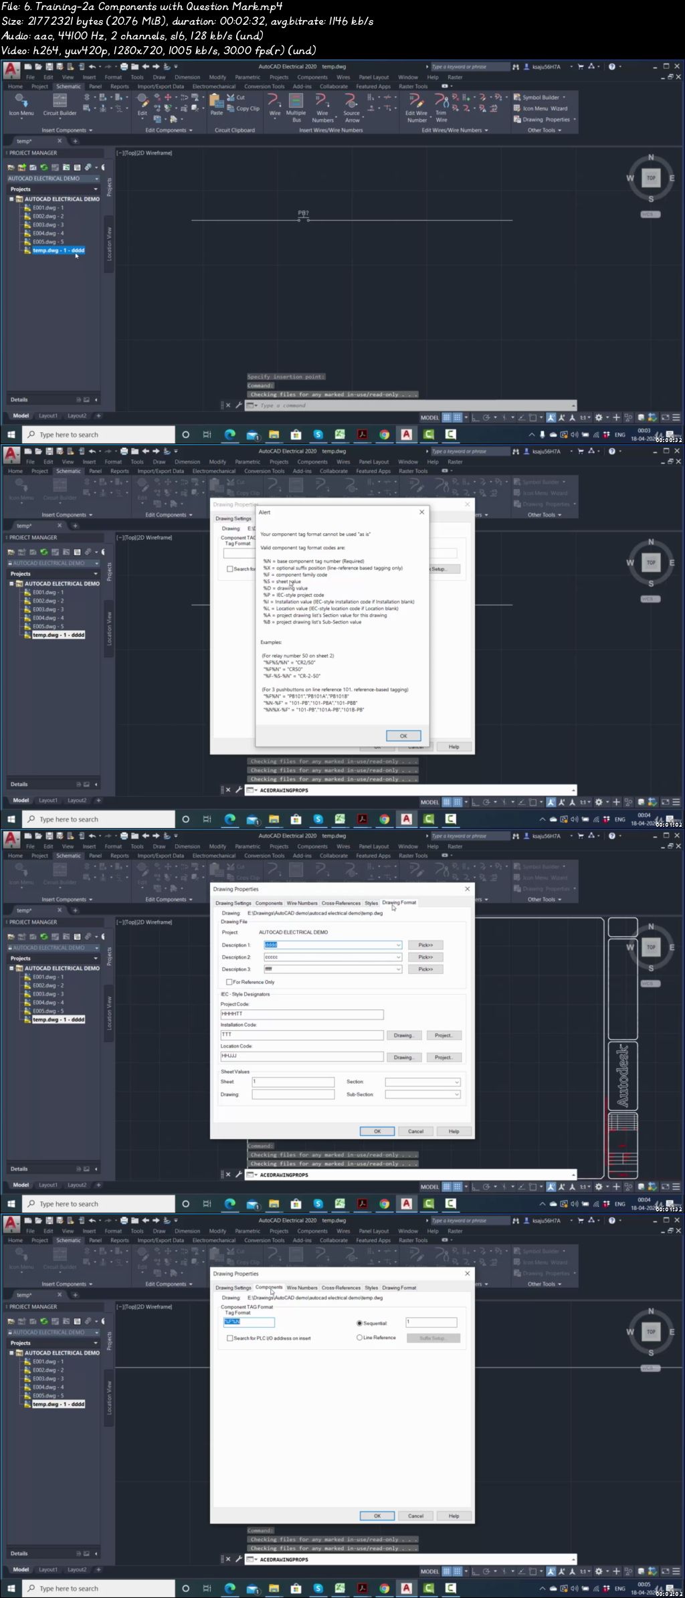Close the Alert dialog with its X
This screenshot has width=685, height=1598.
pyautogui.click(x=421, y=512)
